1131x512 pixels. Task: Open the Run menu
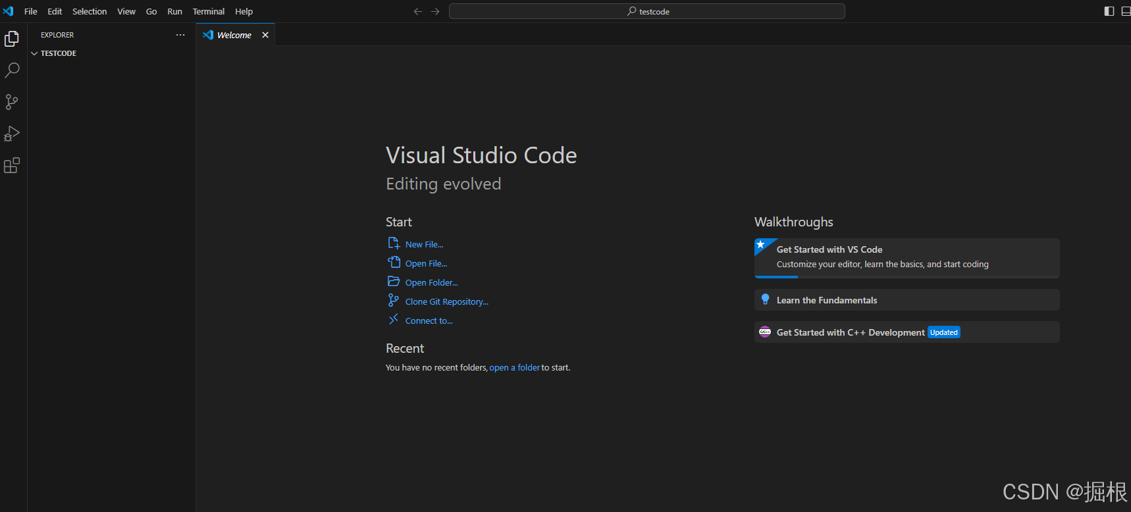pos(174,11)
